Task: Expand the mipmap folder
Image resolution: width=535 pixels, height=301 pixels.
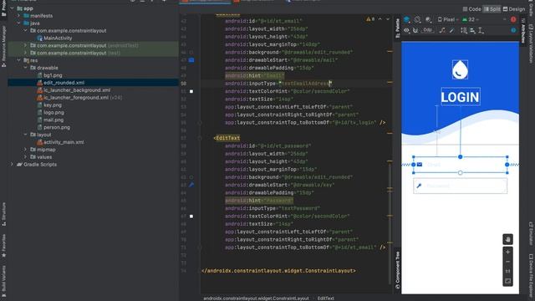Action: pyautogui.click(x=25, y=150)
